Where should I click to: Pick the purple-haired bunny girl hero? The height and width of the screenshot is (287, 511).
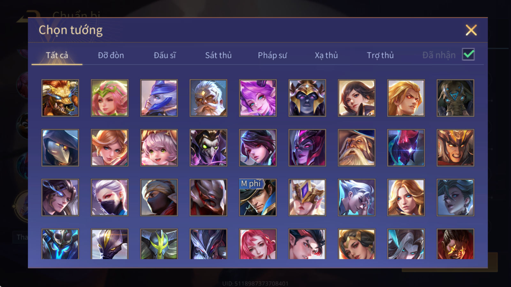pyautogui.click(x=258, y=98)
